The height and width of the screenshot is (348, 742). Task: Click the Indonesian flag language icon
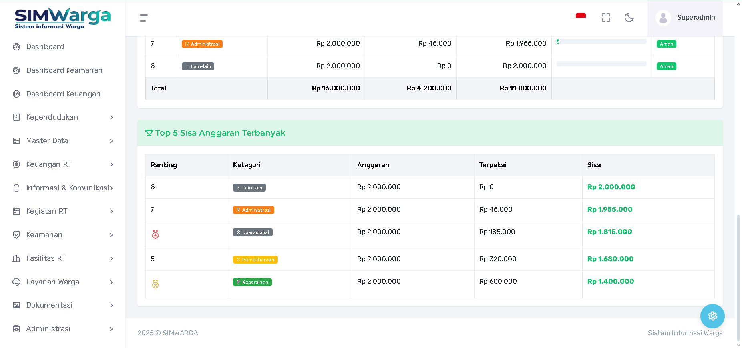pyautogui.click(x=581, y=16)
